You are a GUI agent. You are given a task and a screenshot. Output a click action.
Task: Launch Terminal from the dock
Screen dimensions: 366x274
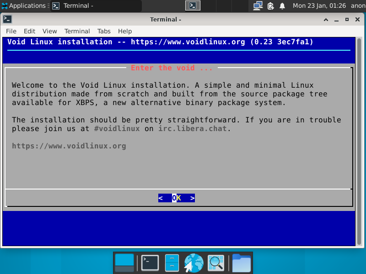150,263
